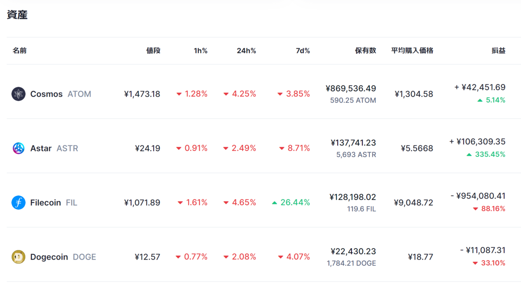Open the Filecoin asset name link

(46, 202)
